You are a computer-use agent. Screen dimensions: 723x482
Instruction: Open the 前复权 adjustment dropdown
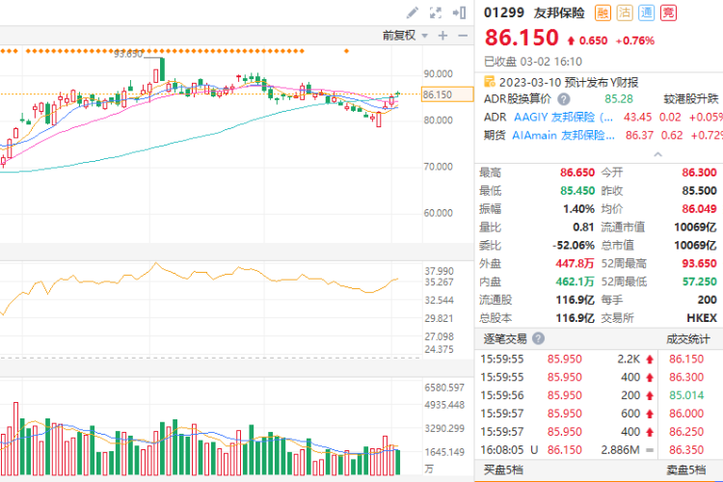(x=403, y=35)
